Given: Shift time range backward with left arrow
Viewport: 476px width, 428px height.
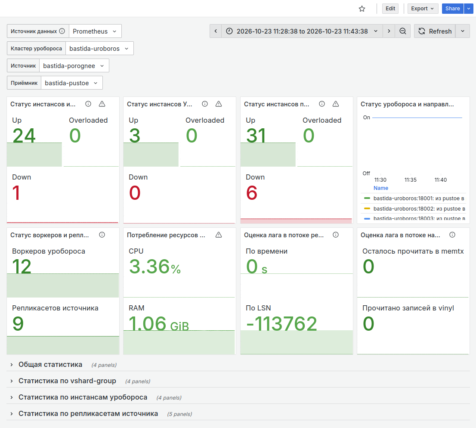Looking at the screenshot, I should coord(216,31).
